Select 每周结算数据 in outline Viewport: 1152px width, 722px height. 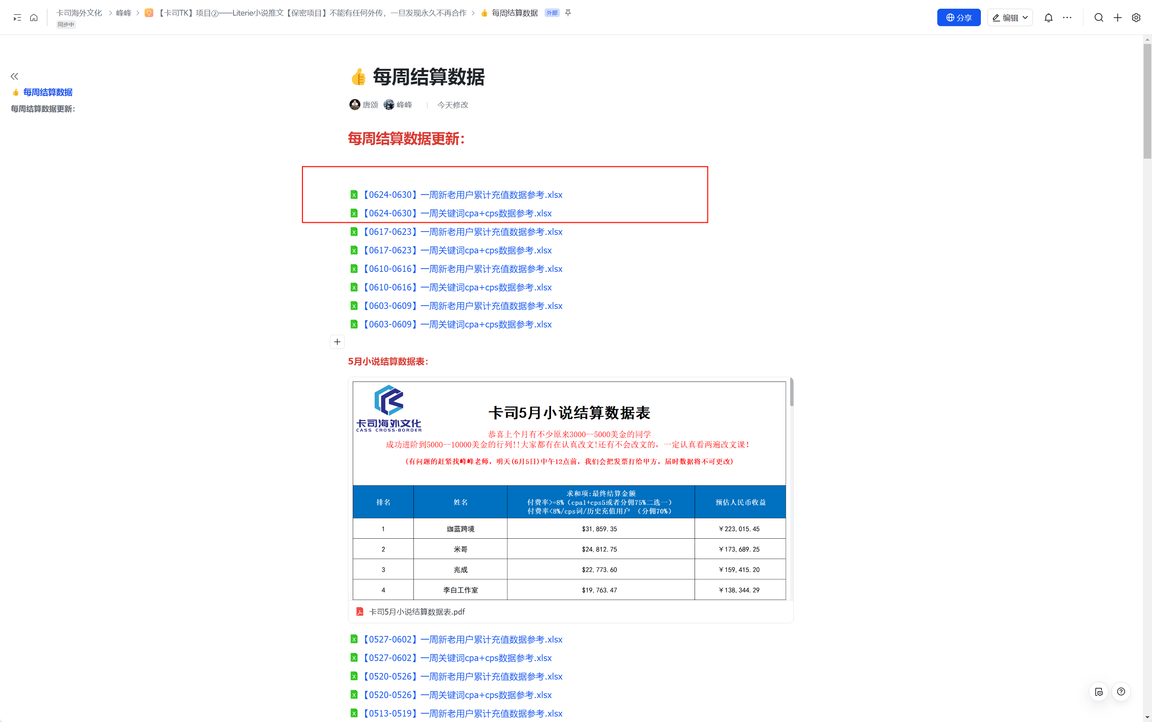click(x=48, y=92)
